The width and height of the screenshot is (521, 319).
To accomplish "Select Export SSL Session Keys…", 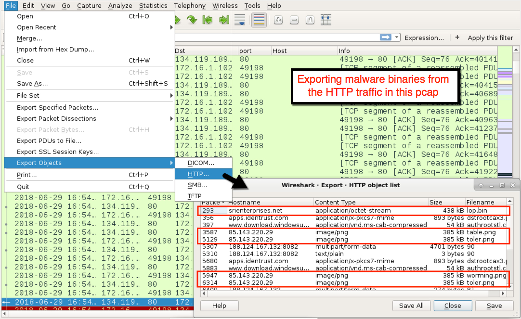I will coord(90,152).
